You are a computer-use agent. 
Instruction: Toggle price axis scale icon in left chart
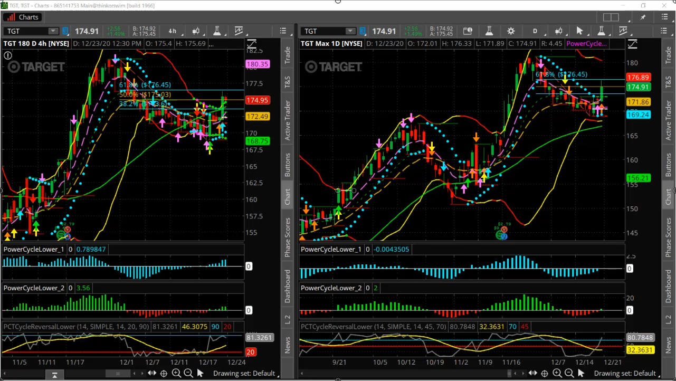point(251,44)
